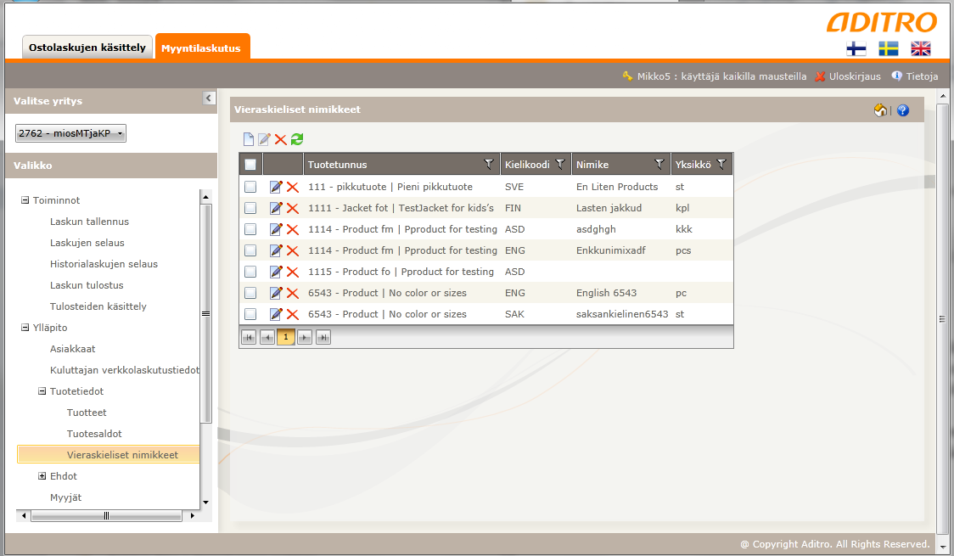Click the red delete X in the toolbar
The image size is (954, 556).
click(280, 139)
